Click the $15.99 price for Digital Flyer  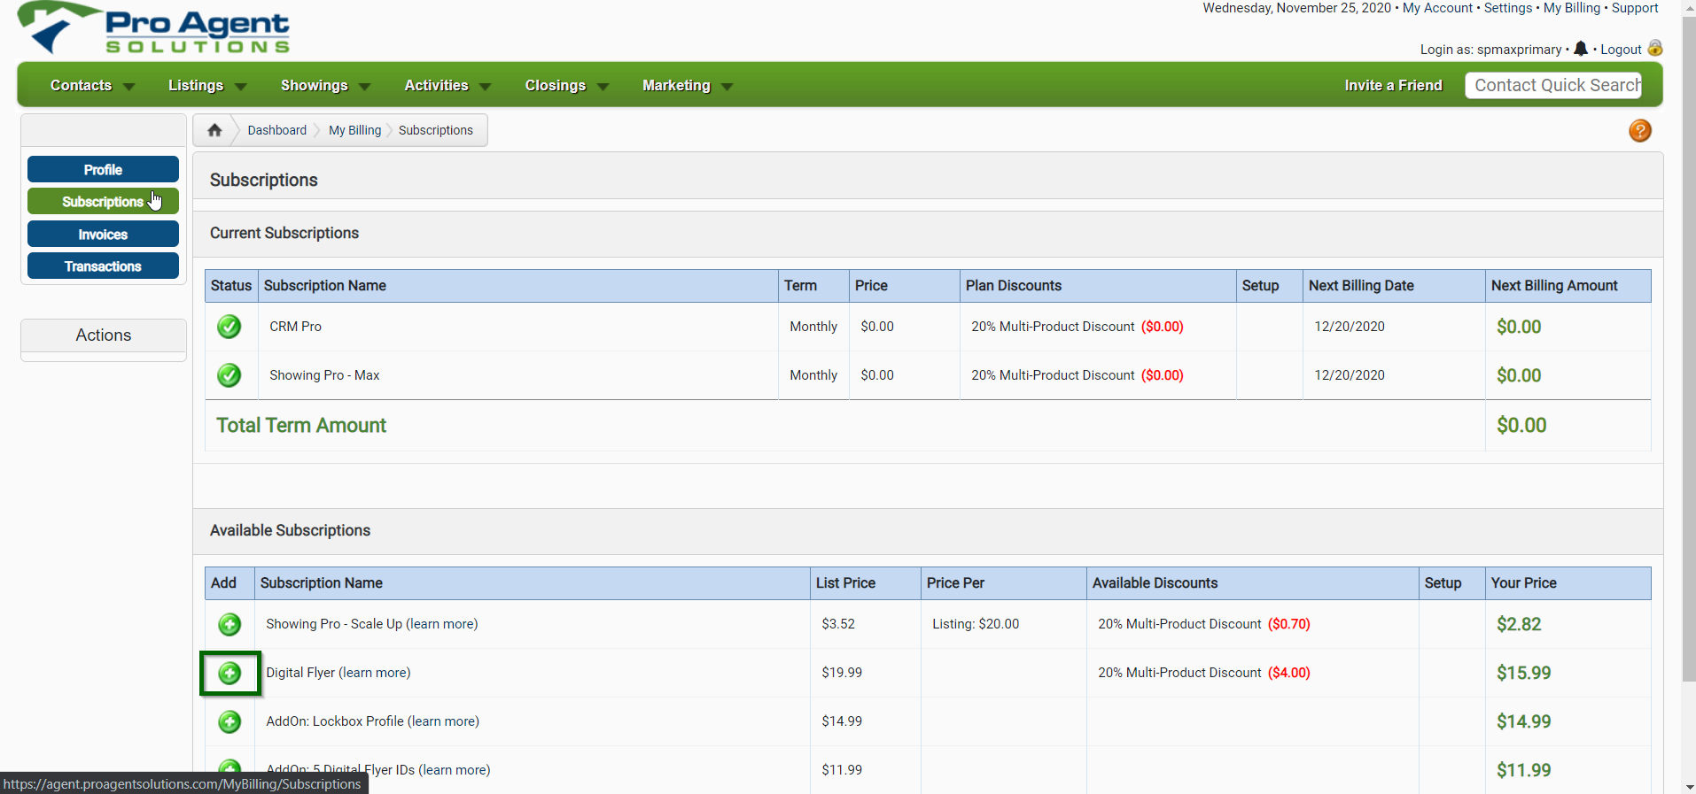[1524, 673]
